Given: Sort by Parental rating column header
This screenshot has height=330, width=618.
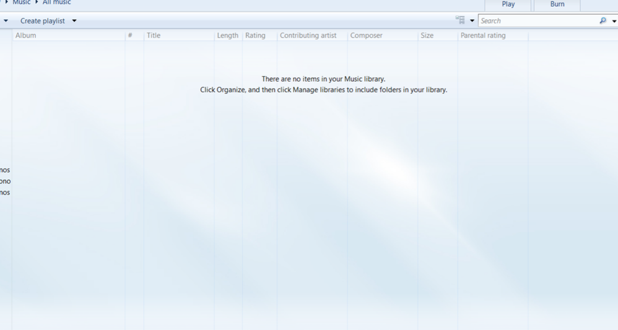Looking at the screenshot, I should pyautogui.click(x=493, y=35).
